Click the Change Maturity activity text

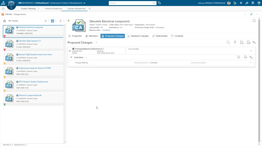click(81, 63)
